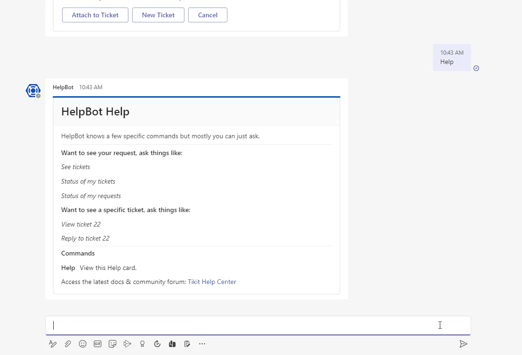Open the Emoji picker
Viewport: 522px width, 355px height.
(83, 344)
